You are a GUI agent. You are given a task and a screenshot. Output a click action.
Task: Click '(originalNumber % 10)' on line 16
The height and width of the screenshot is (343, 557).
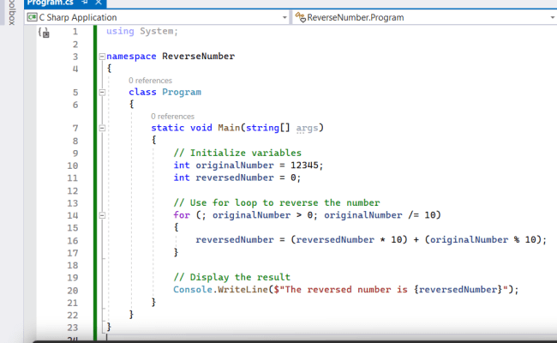point(482,240)
